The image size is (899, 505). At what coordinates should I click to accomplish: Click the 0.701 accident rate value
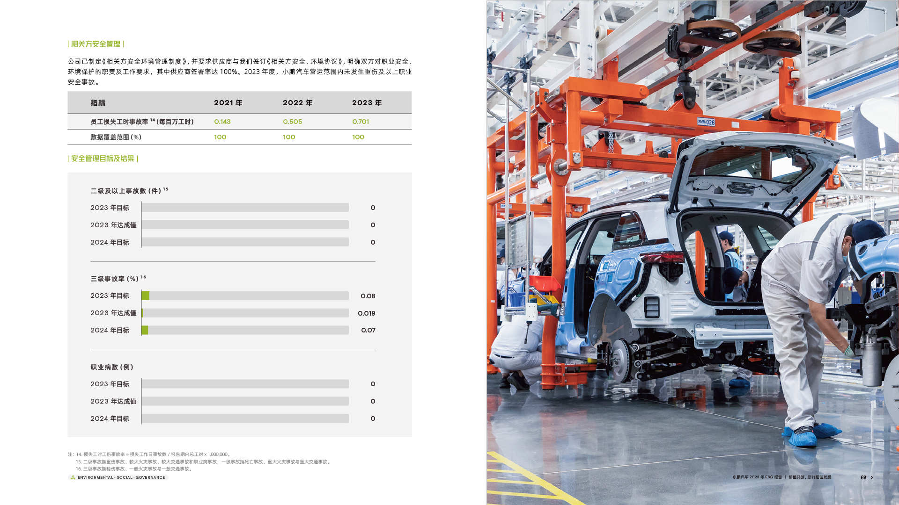pyautogui.click(x=361, y=122)
